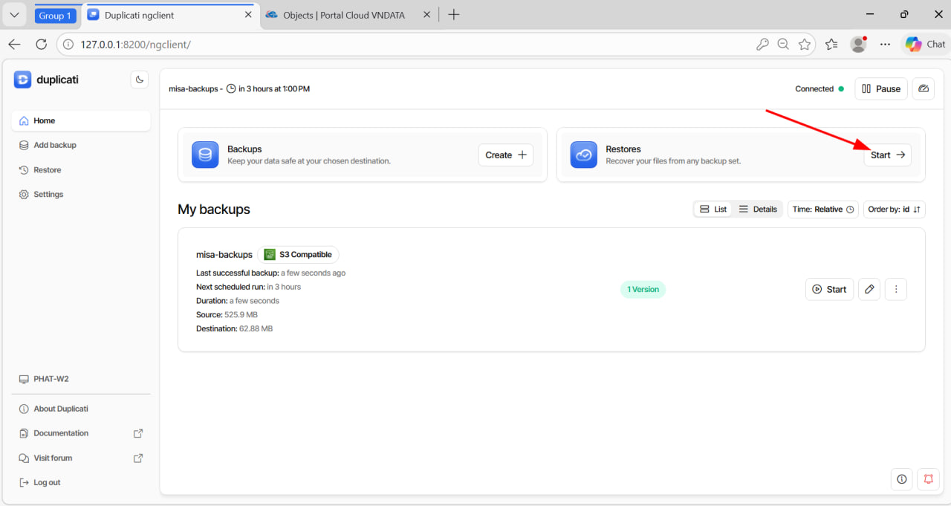The image size is (951, 506).
Task: Open Edge Copilot Chat icon
Action: pyautogui.click(x=913, y=44)
